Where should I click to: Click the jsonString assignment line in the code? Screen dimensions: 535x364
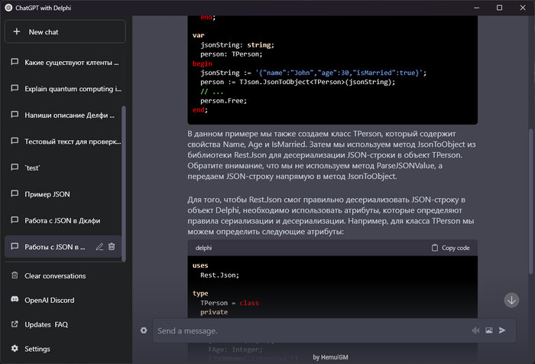[x=313, y=73]
